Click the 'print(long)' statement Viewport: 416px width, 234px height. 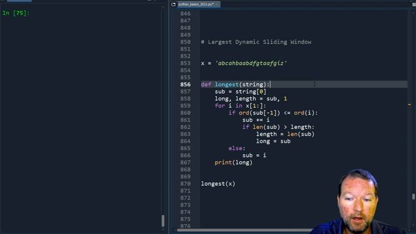coord(233,162)
